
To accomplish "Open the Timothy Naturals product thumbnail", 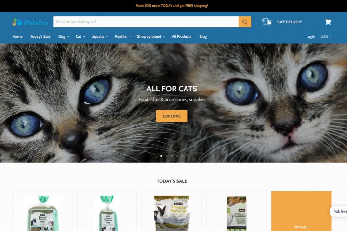I will tap(172, 213).
